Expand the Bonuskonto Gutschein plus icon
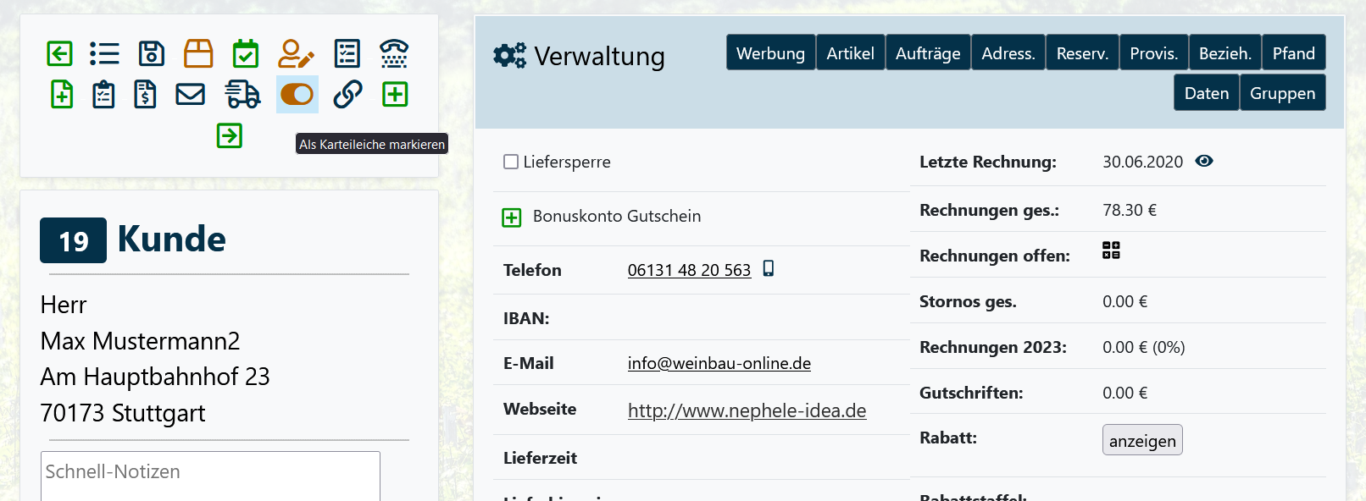 512,217
